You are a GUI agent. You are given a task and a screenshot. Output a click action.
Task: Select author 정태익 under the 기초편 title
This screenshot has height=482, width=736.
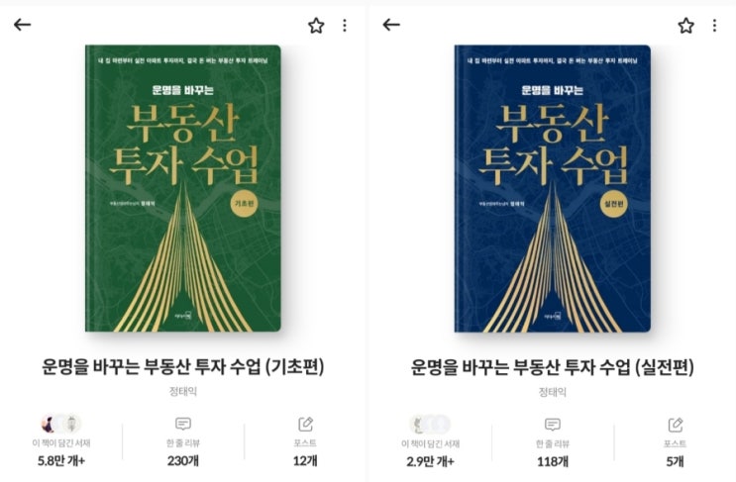[183, 391]
